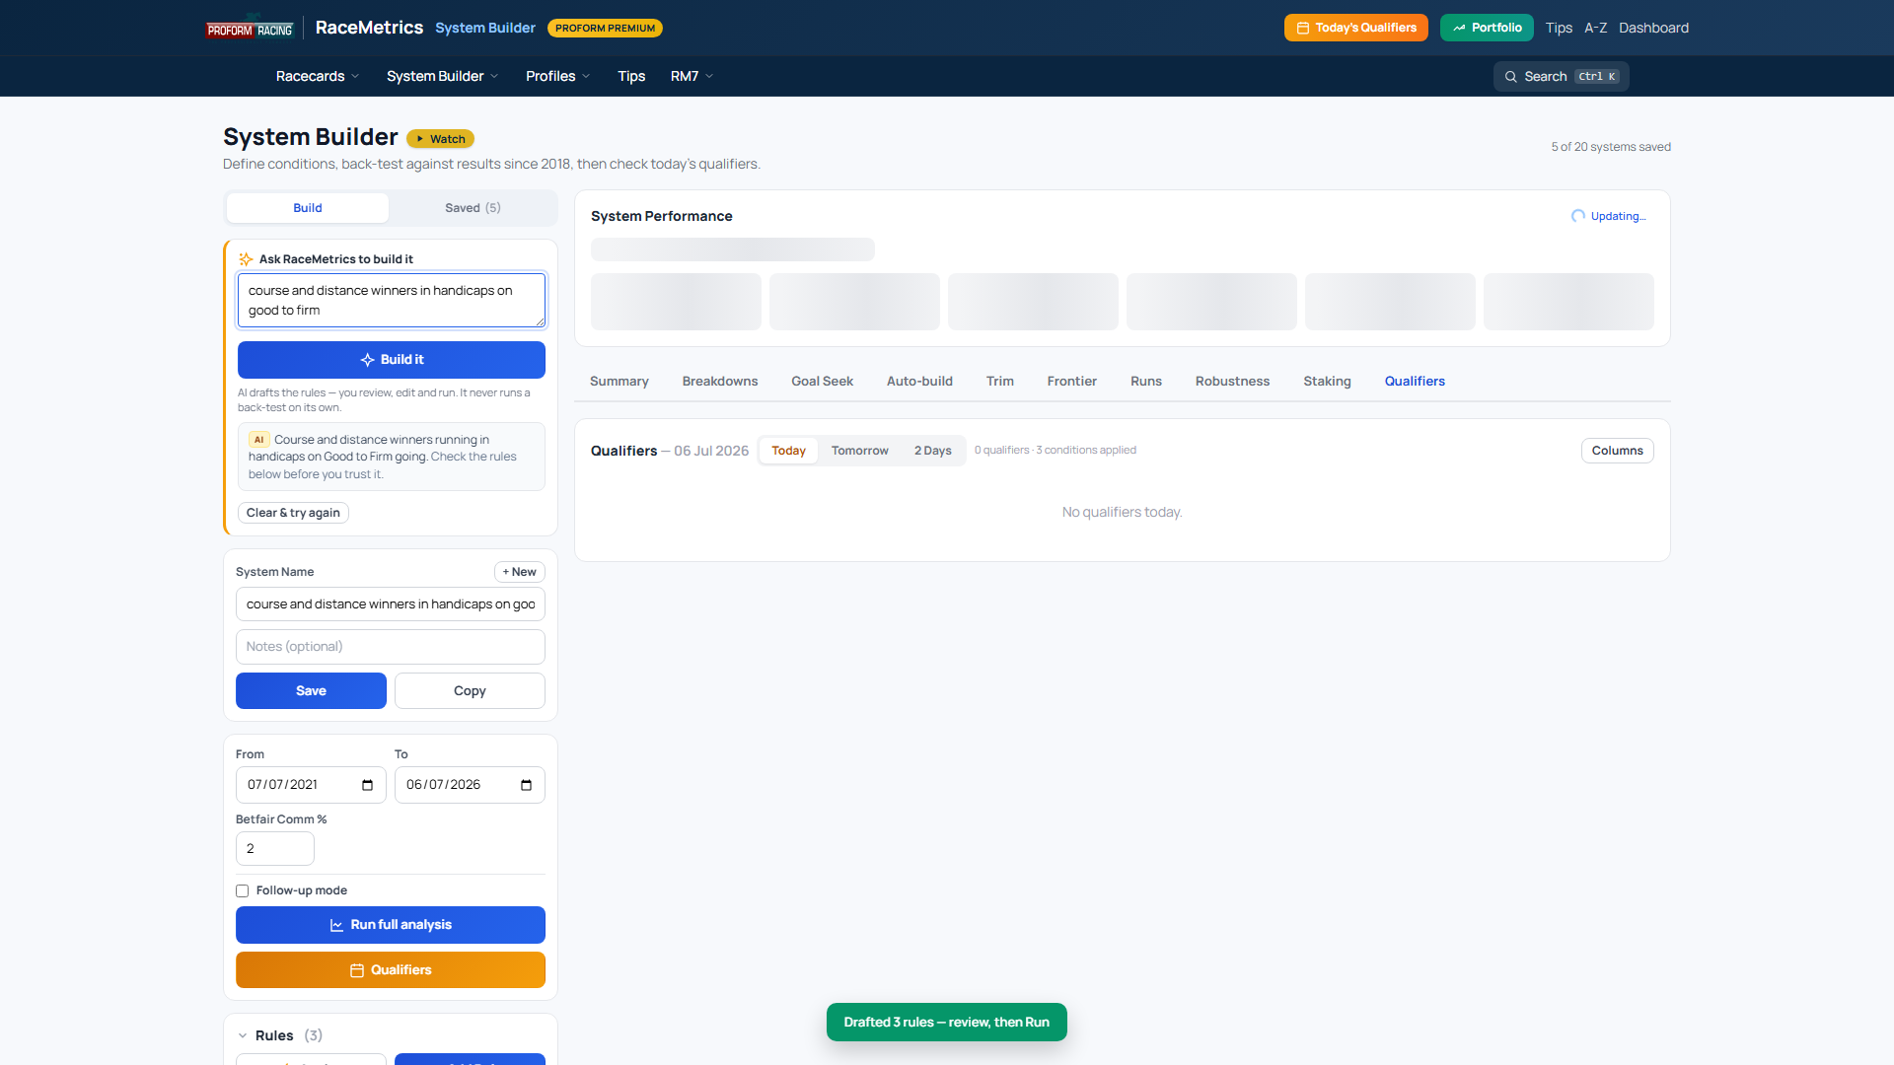
Task: Open the Trim tab
Action: tap(1000, 382)
